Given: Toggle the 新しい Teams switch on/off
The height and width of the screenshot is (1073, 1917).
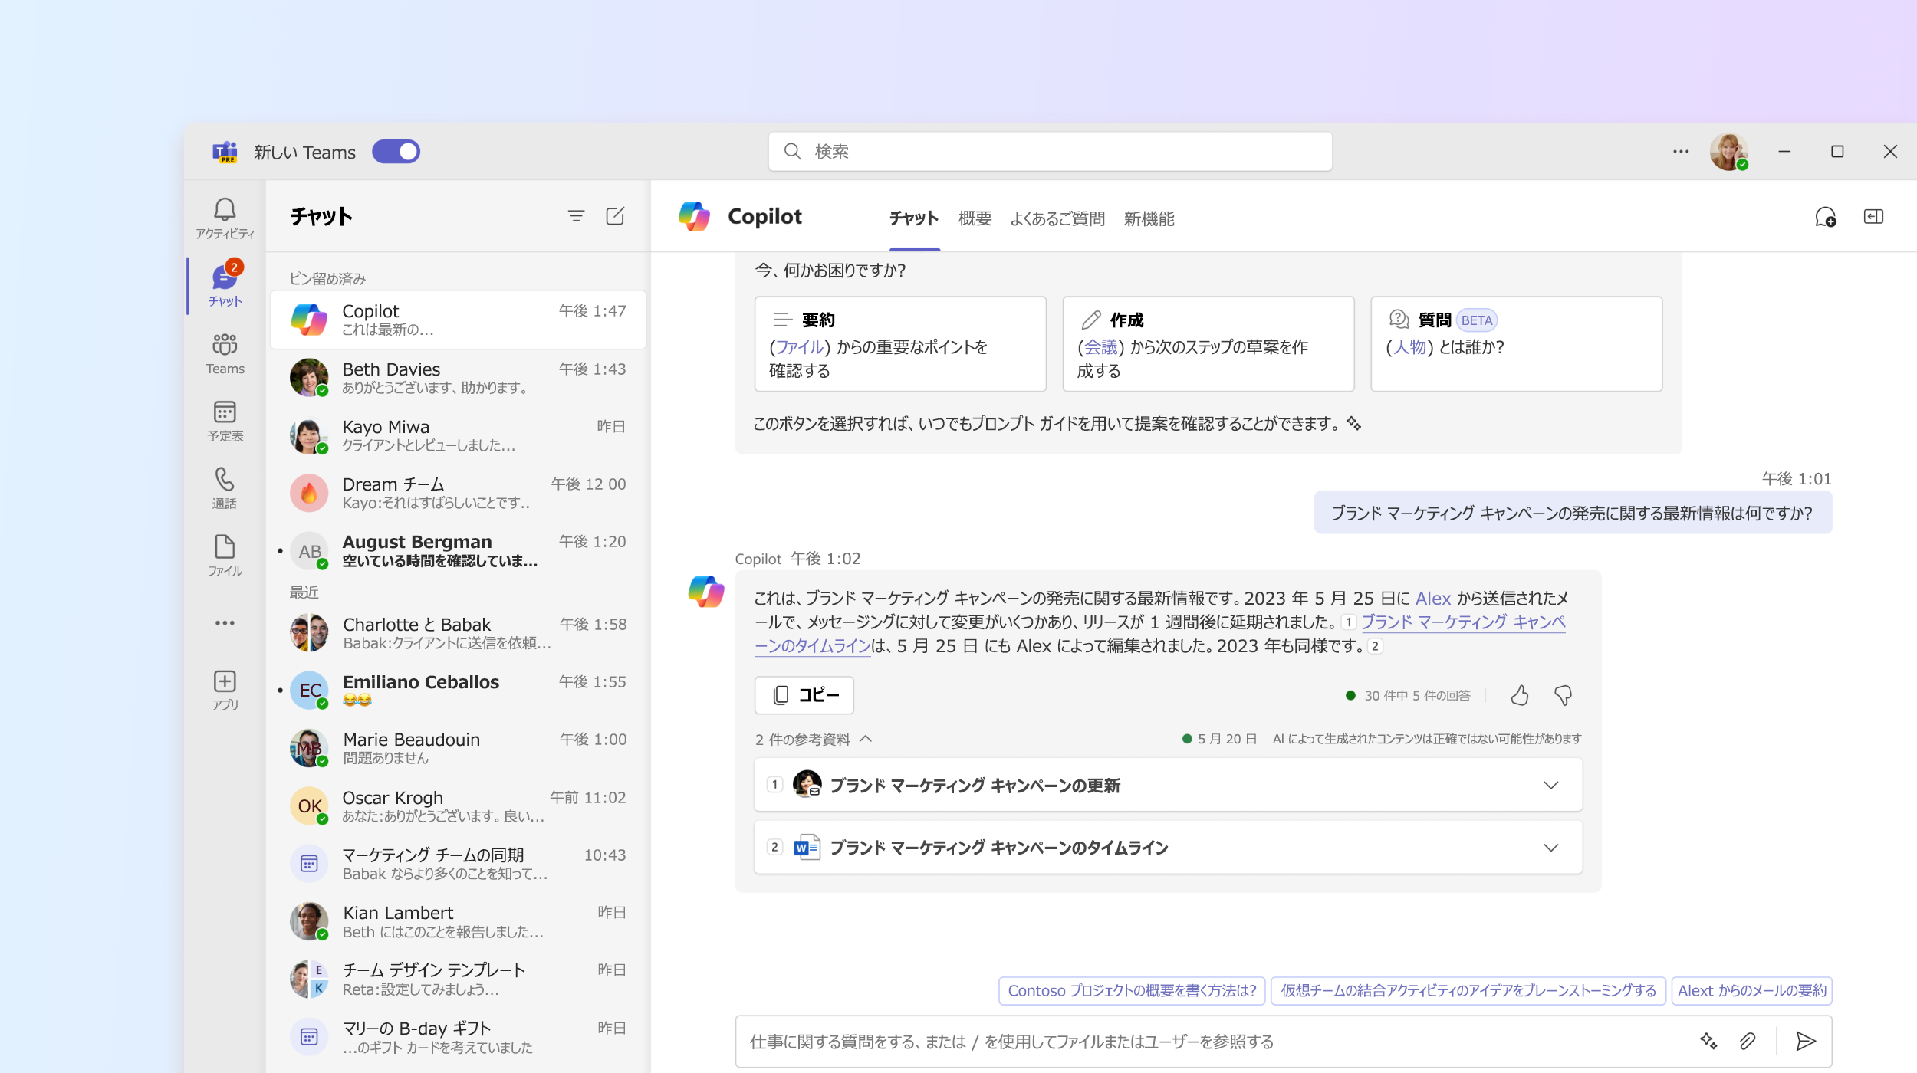Looking at the screenshot, I should (398, 150).
